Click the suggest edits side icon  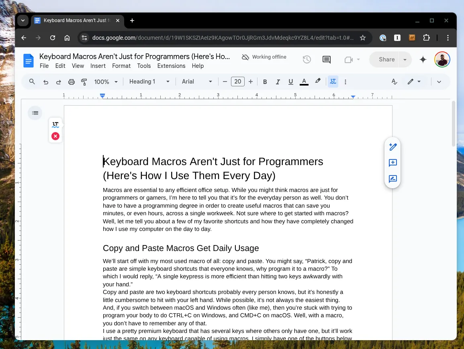click(x=392, y=179)
